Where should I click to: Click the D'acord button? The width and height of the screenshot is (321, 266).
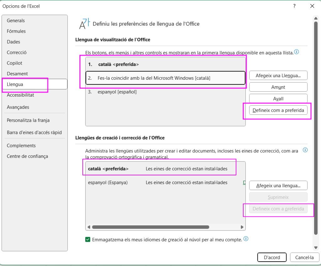tap(272, 258)
